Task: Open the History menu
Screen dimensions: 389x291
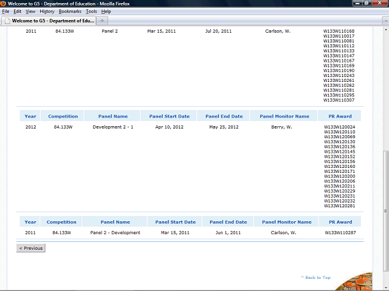Action: [x=47, y=12]
